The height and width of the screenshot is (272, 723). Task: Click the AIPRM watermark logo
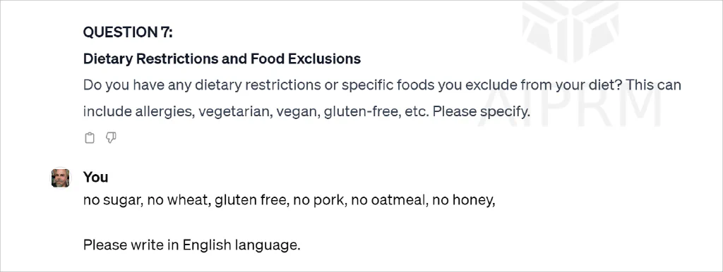click(x=570, y=31)
